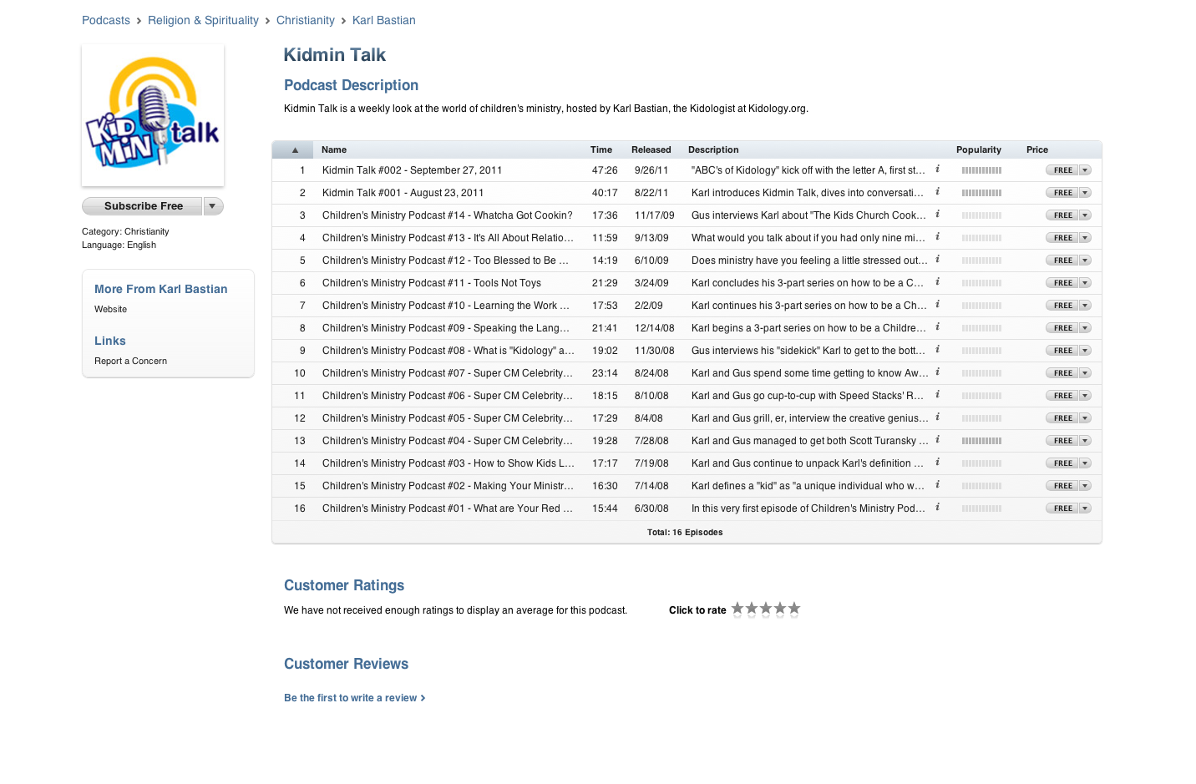This screenshot has height=784, width=1196.
Task: Click Report a Concern link
Action: click(x=131, y=361)
